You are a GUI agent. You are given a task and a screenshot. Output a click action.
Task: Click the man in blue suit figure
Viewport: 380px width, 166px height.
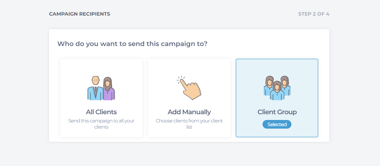click(x=95, y=88)
